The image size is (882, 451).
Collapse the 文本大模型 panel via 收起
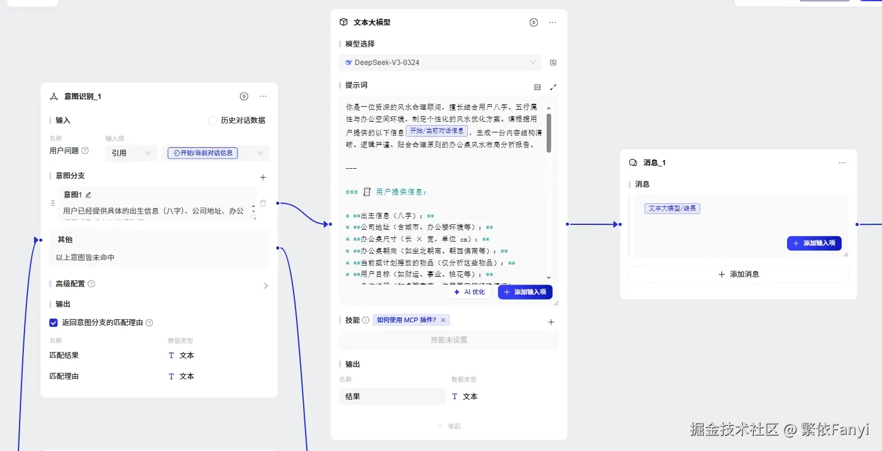(x=448, y=425)
